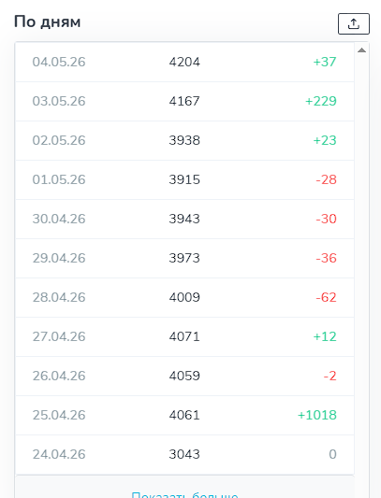Screen dimensions: 381x498
Task: Click the +229 change value
Action: pyautogui.click(x=321, y=101)
